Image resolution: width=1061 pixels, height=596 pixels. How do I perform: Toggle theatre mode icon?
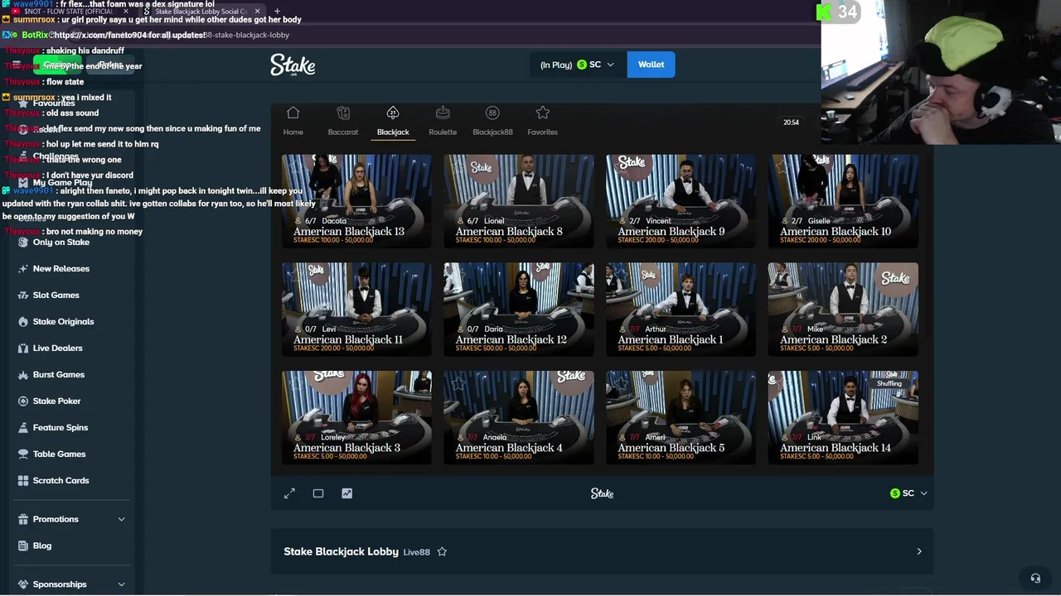[x=318, y=493]
